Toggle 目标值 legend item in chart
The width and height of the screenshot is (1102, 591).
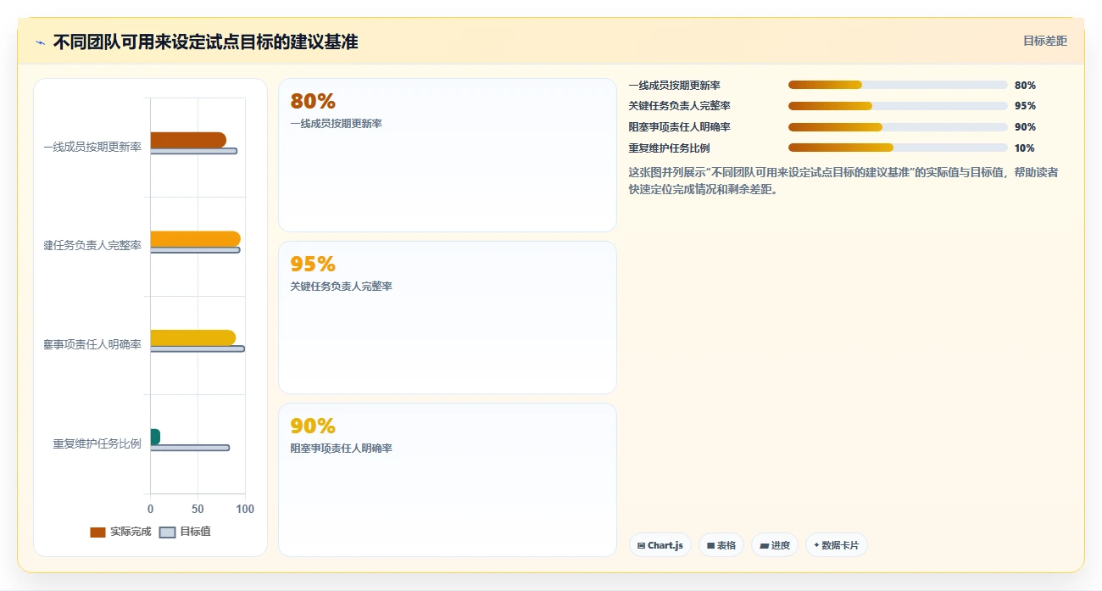click(186, 532)
